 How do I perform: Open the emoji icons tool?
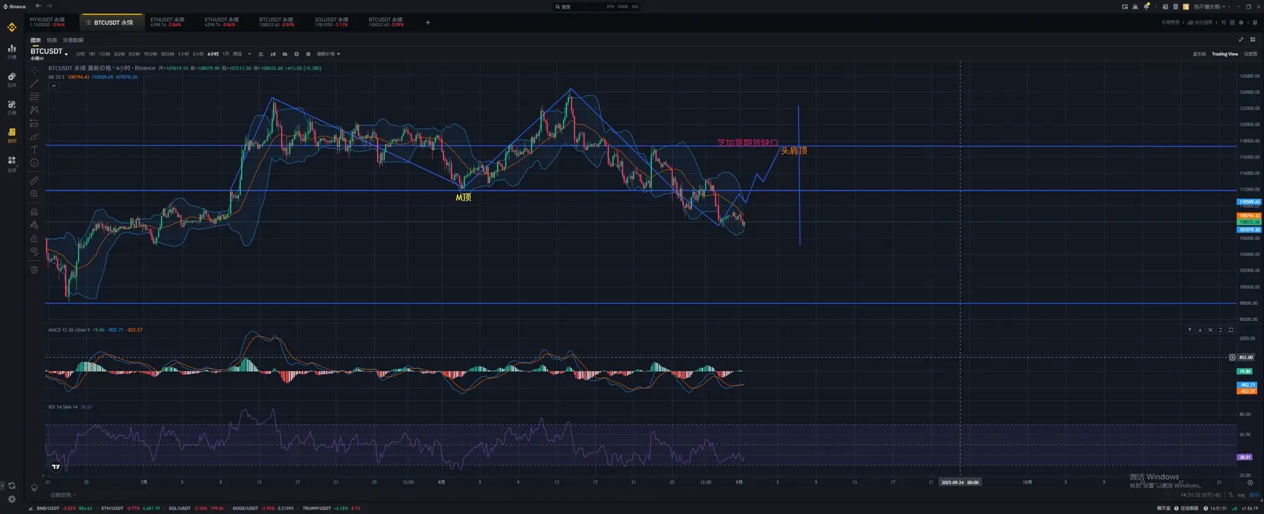[34, 163]
